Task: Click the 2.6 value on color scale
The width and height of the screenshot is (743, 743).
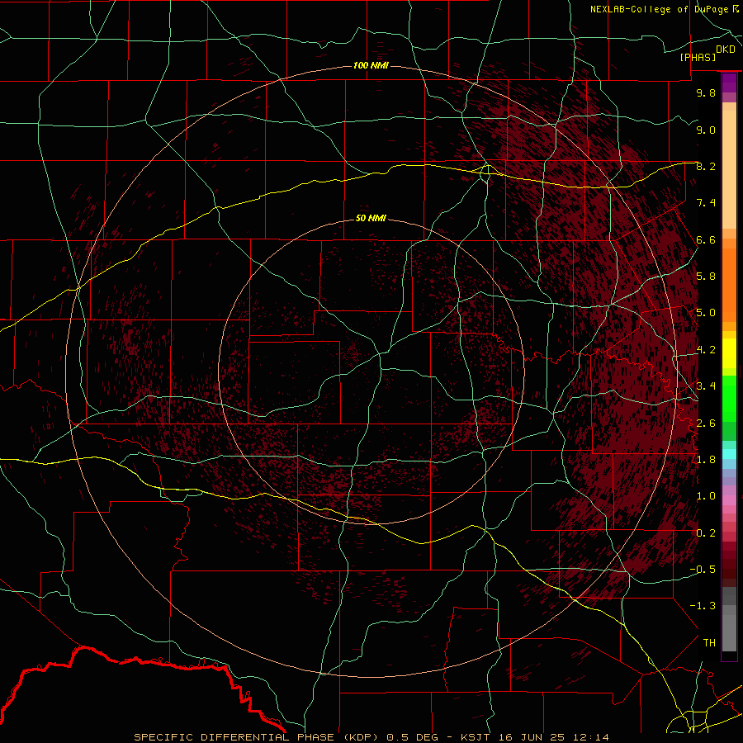Action: [x=706, y=424]
